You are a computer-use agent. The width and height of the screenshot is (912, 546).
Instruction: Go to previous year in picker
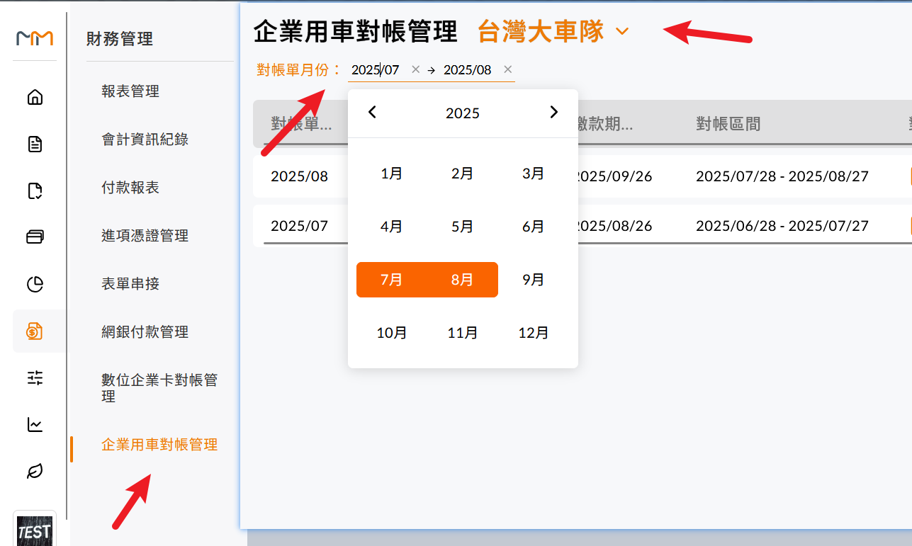pyautogui.click(x=372, y=112)
